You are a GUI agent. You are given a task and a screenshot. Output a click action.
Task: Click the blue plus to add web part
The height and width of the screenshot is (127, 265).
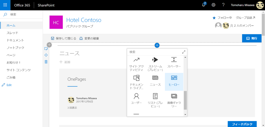tap(157, 45)
